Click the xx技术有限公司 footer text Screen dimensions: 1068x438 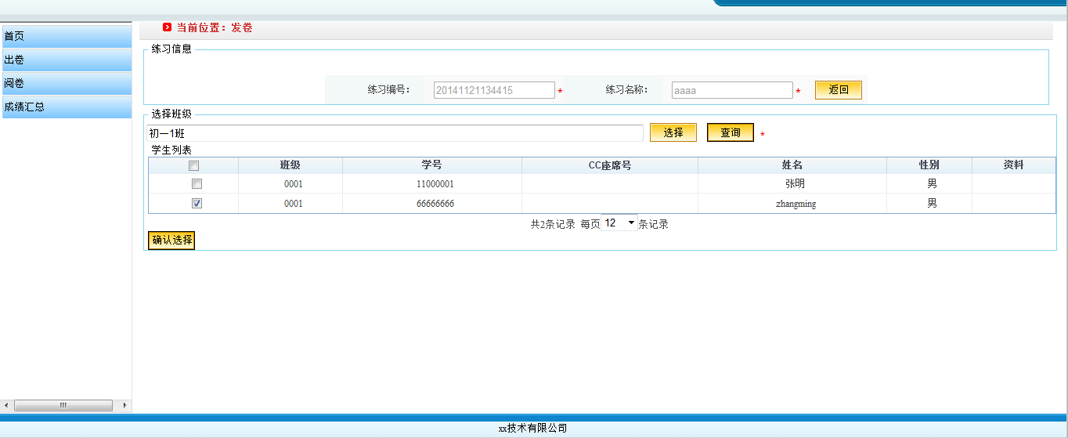(x=532, y=429)
